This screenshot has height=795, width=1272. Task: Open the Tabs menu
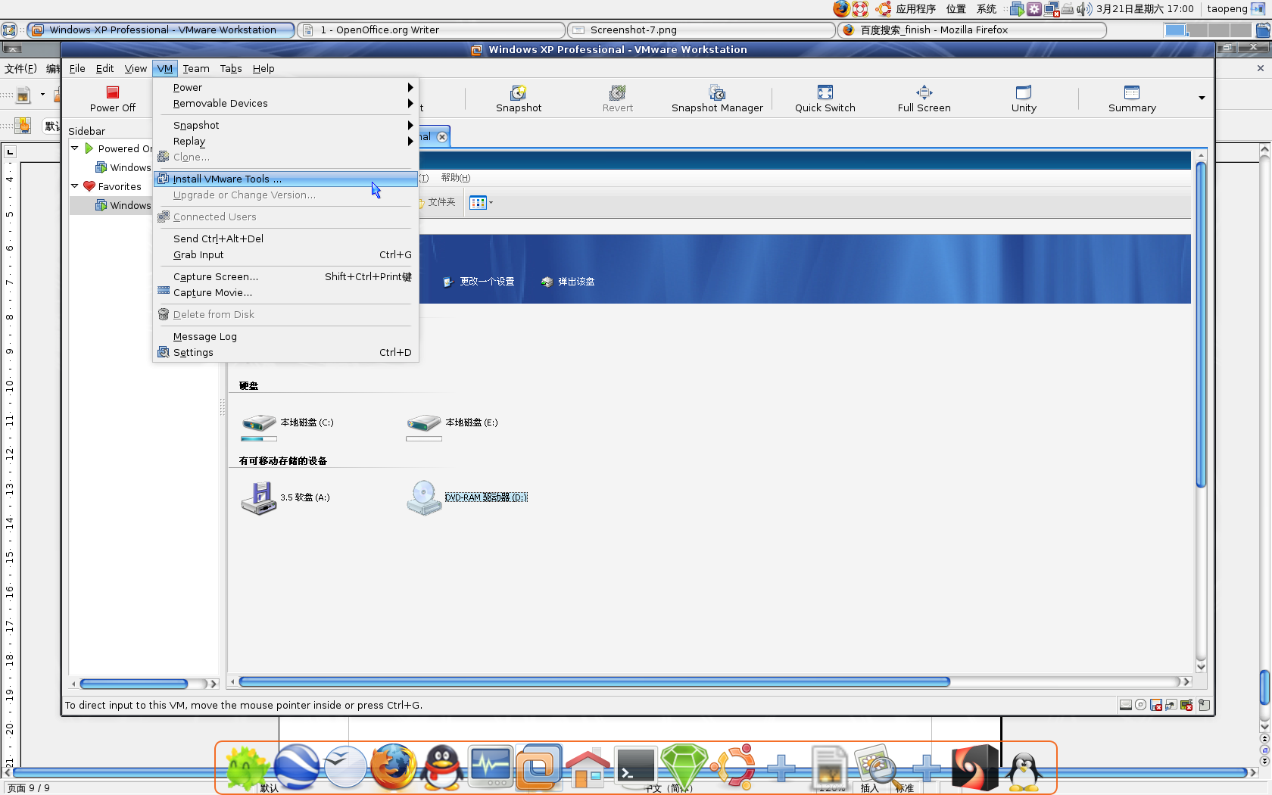231,68
